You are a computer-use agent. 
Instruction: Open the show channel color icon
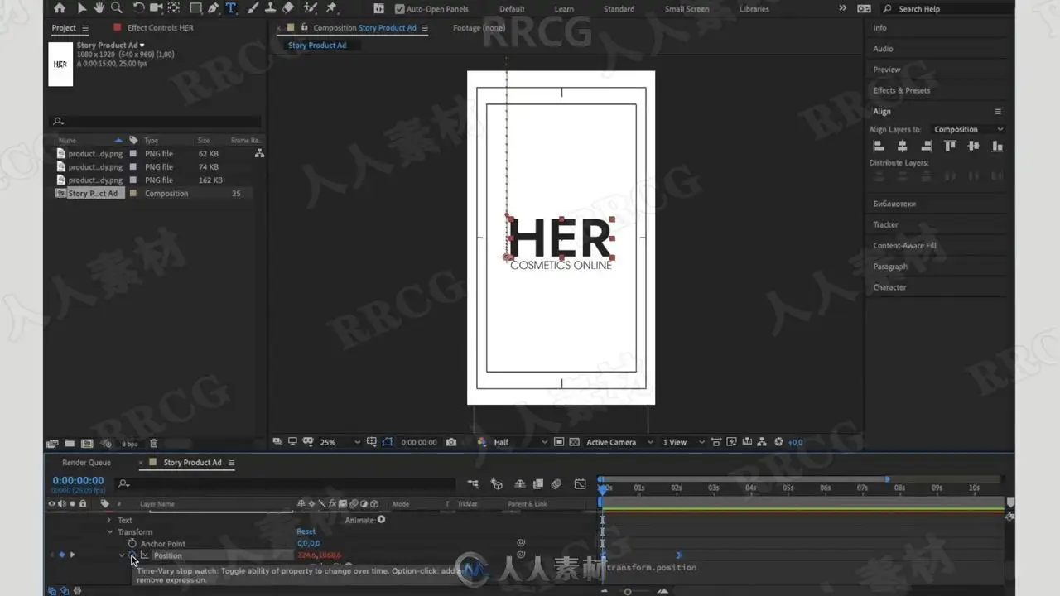click(x=482, y=442)
